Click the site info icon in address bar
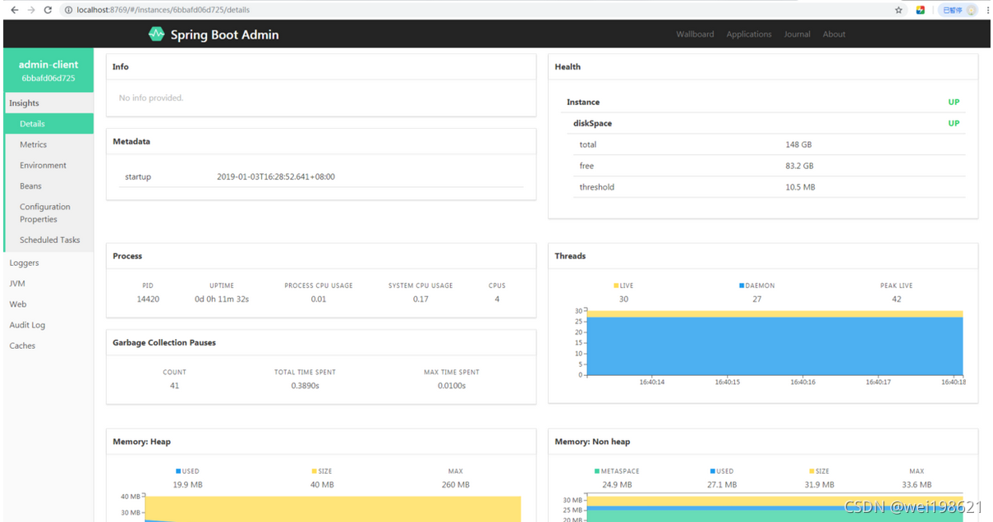 [69, 10]
